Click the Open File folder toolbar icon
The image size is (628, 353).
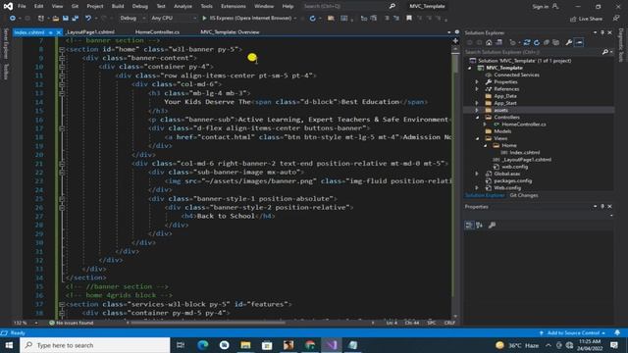pos(56,18)
